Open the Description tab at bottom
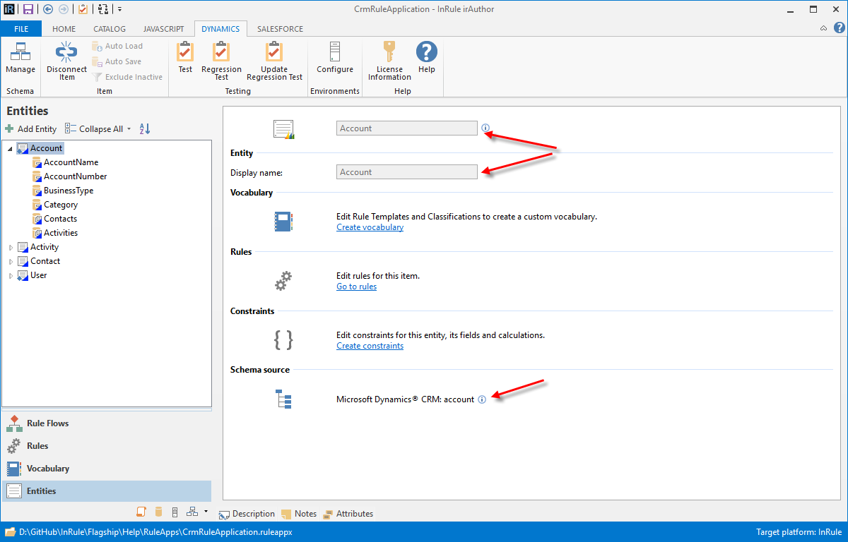This screenshot has width=848, height=542. pyautogui.click(x=247, y=514)
